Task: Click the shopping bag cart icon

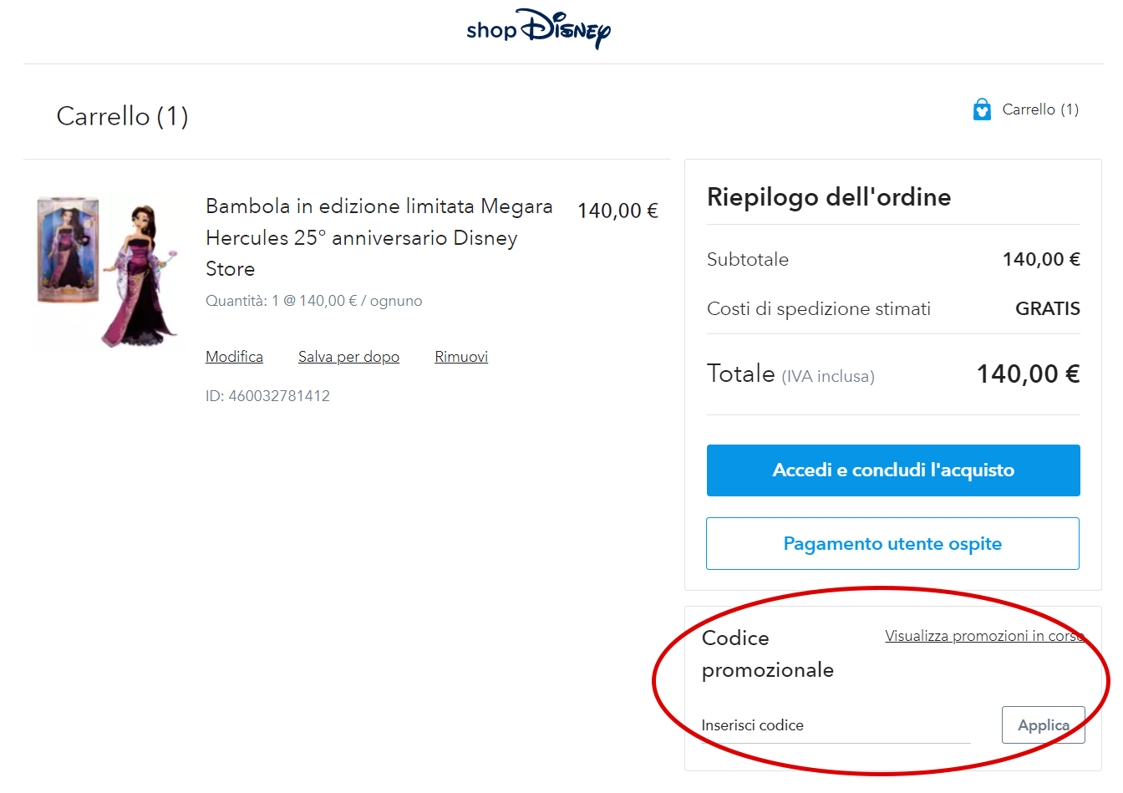Action: pos(982,109)
